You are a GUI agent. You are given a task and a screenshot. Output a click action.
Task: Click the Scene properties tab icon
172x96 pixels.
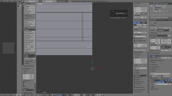158,20
